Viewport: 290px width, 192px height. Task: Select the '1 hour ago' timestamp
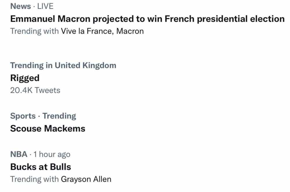click(x=52, y=155)
